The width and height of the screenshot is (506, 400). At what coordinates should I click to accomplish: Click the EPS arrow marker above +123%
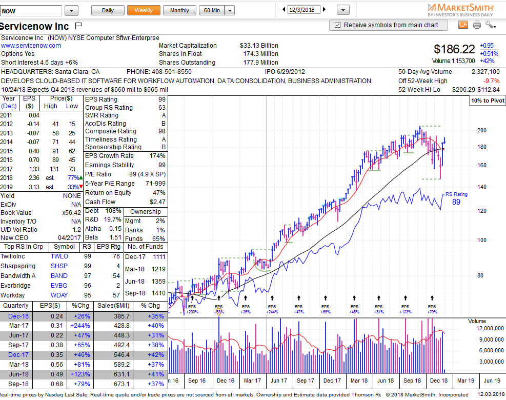(x=406, y=298)
